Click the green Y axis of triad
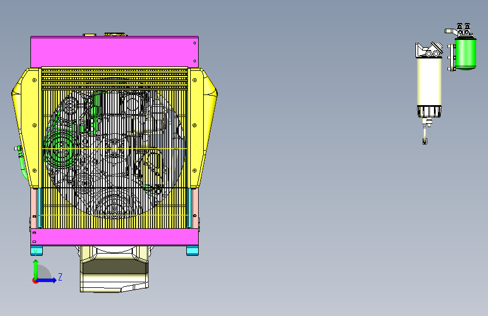Screen dimensions: 488x316 click(x=36, y=269)
